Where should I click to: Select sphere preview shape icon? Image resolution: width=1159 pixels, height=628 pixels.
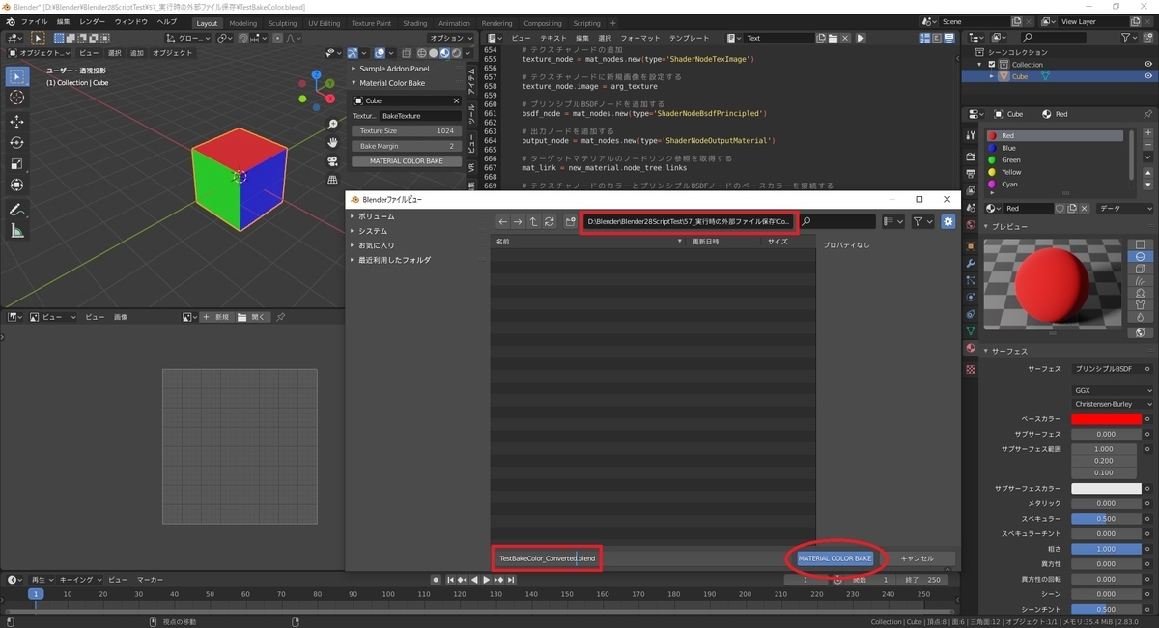[x=1141, y=257]
